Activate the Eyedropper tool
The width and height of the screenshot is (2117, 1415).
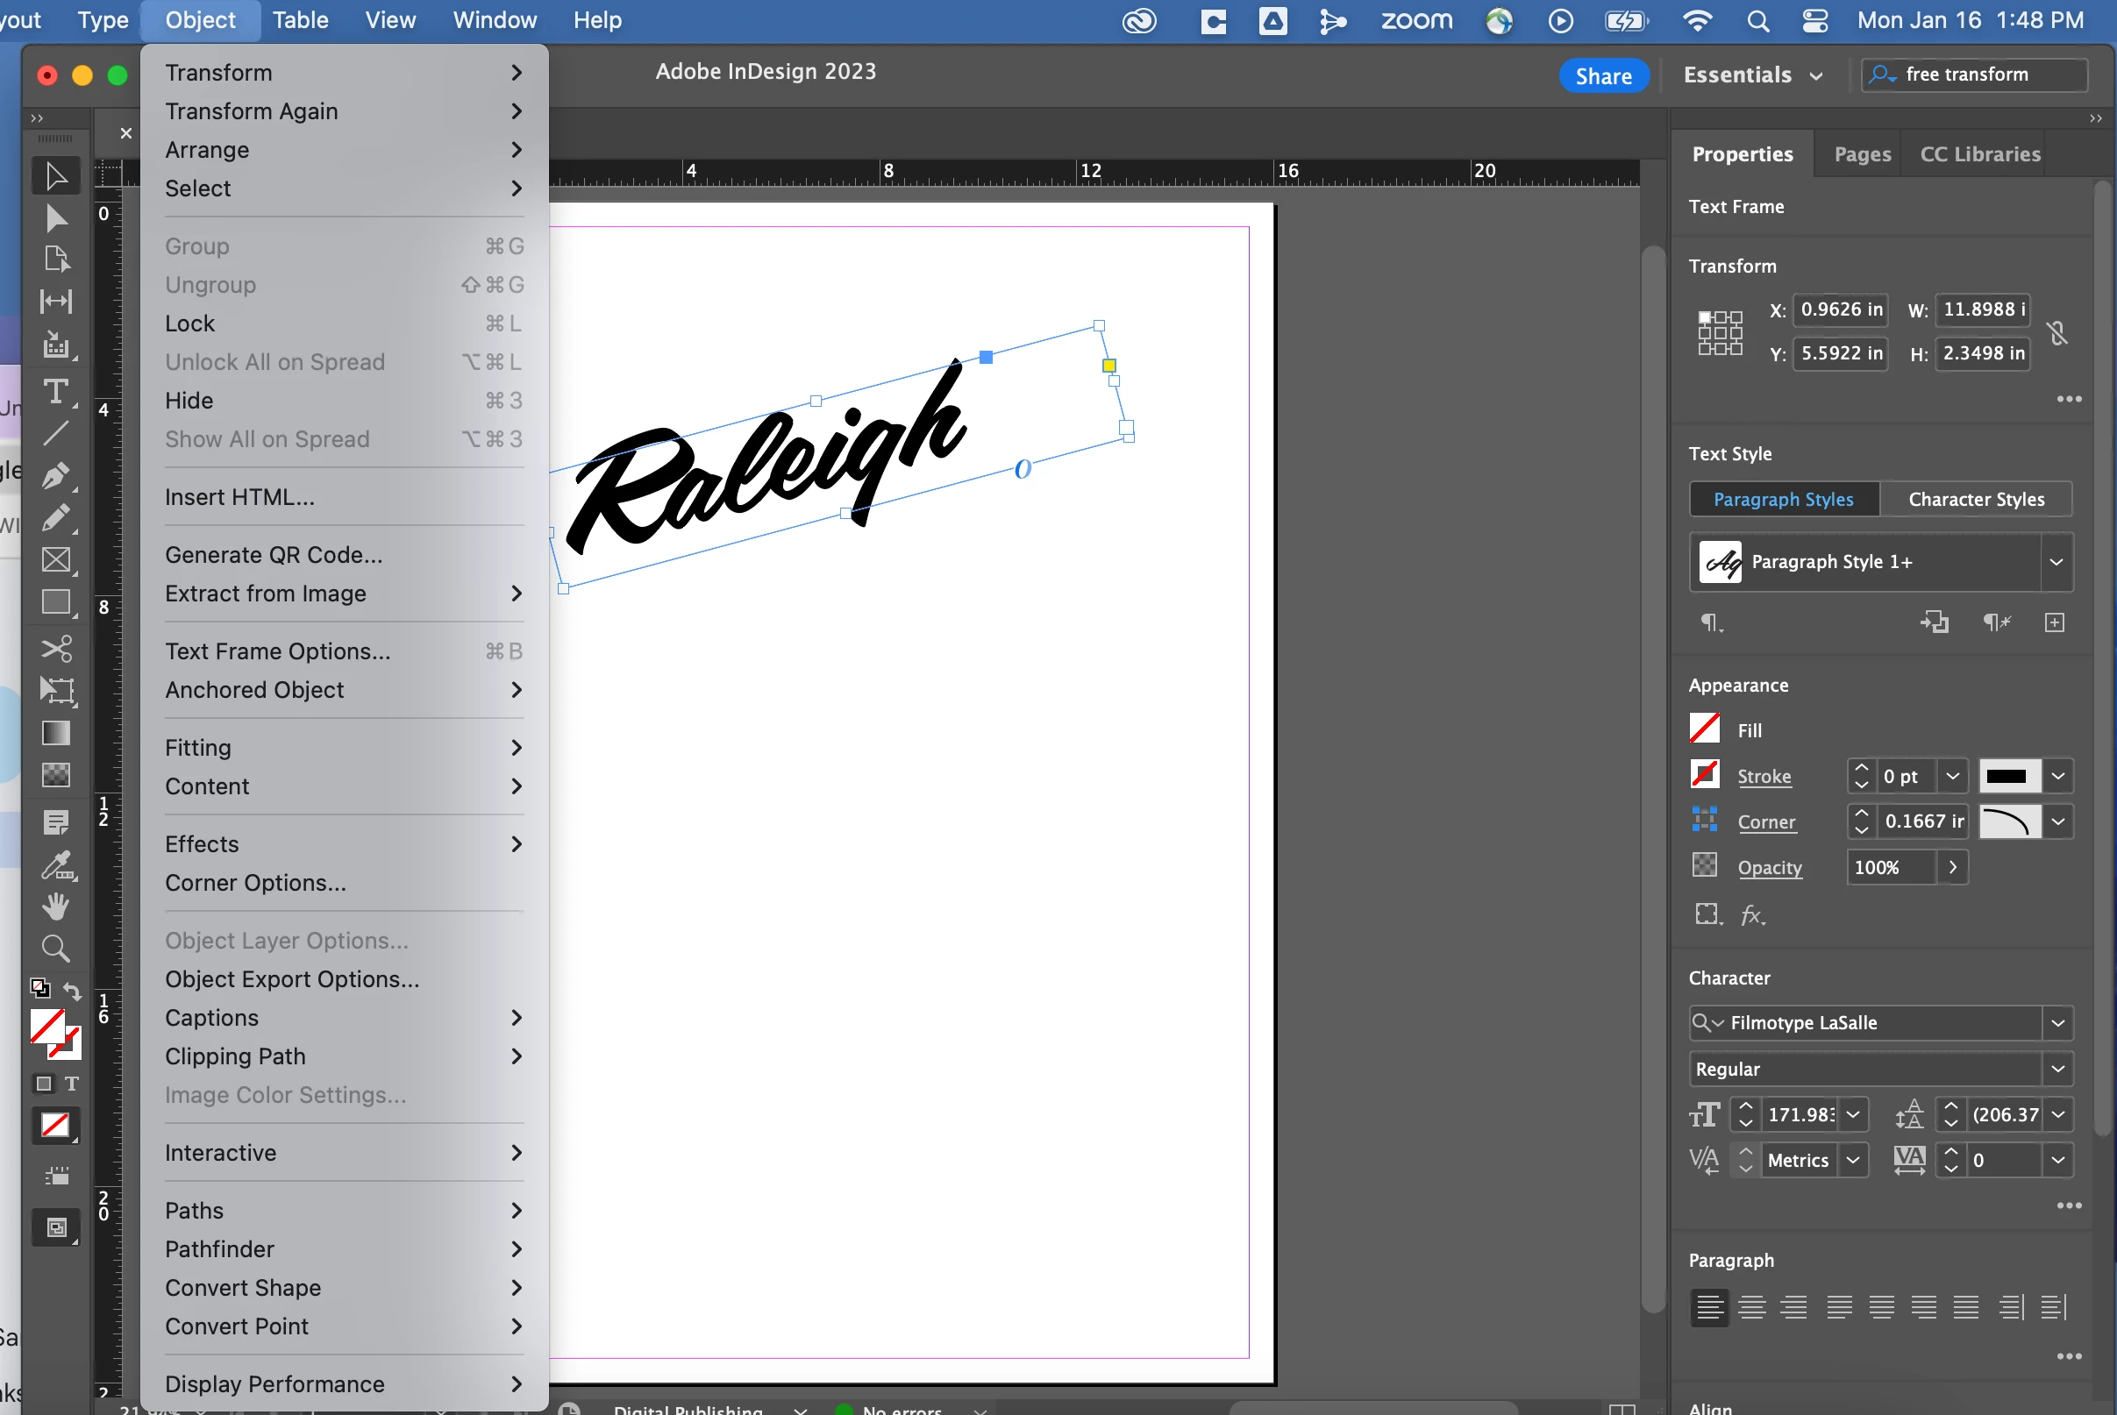55,864
